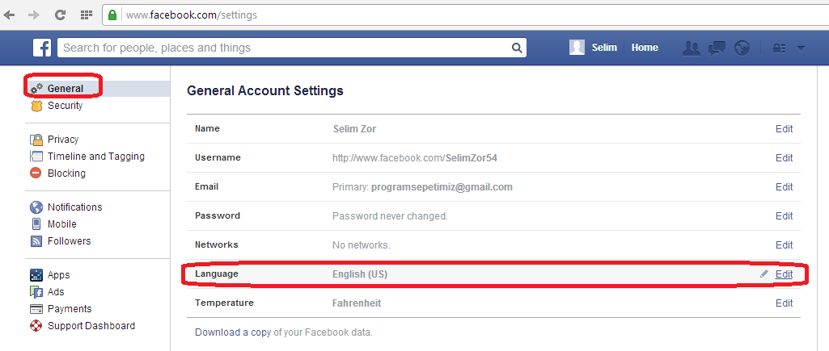Open the Blocking settings section
The image size is (829, 351).
[66, 173]
